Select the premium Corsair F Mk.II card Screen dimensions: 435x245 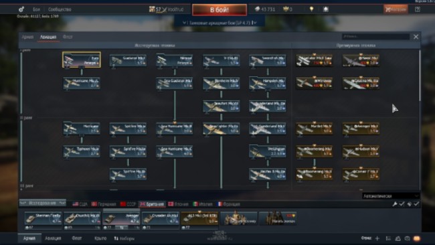361,174
